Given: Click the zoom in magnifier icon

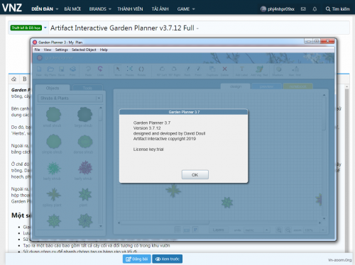Looking at the screenshot, I should 279,230.
